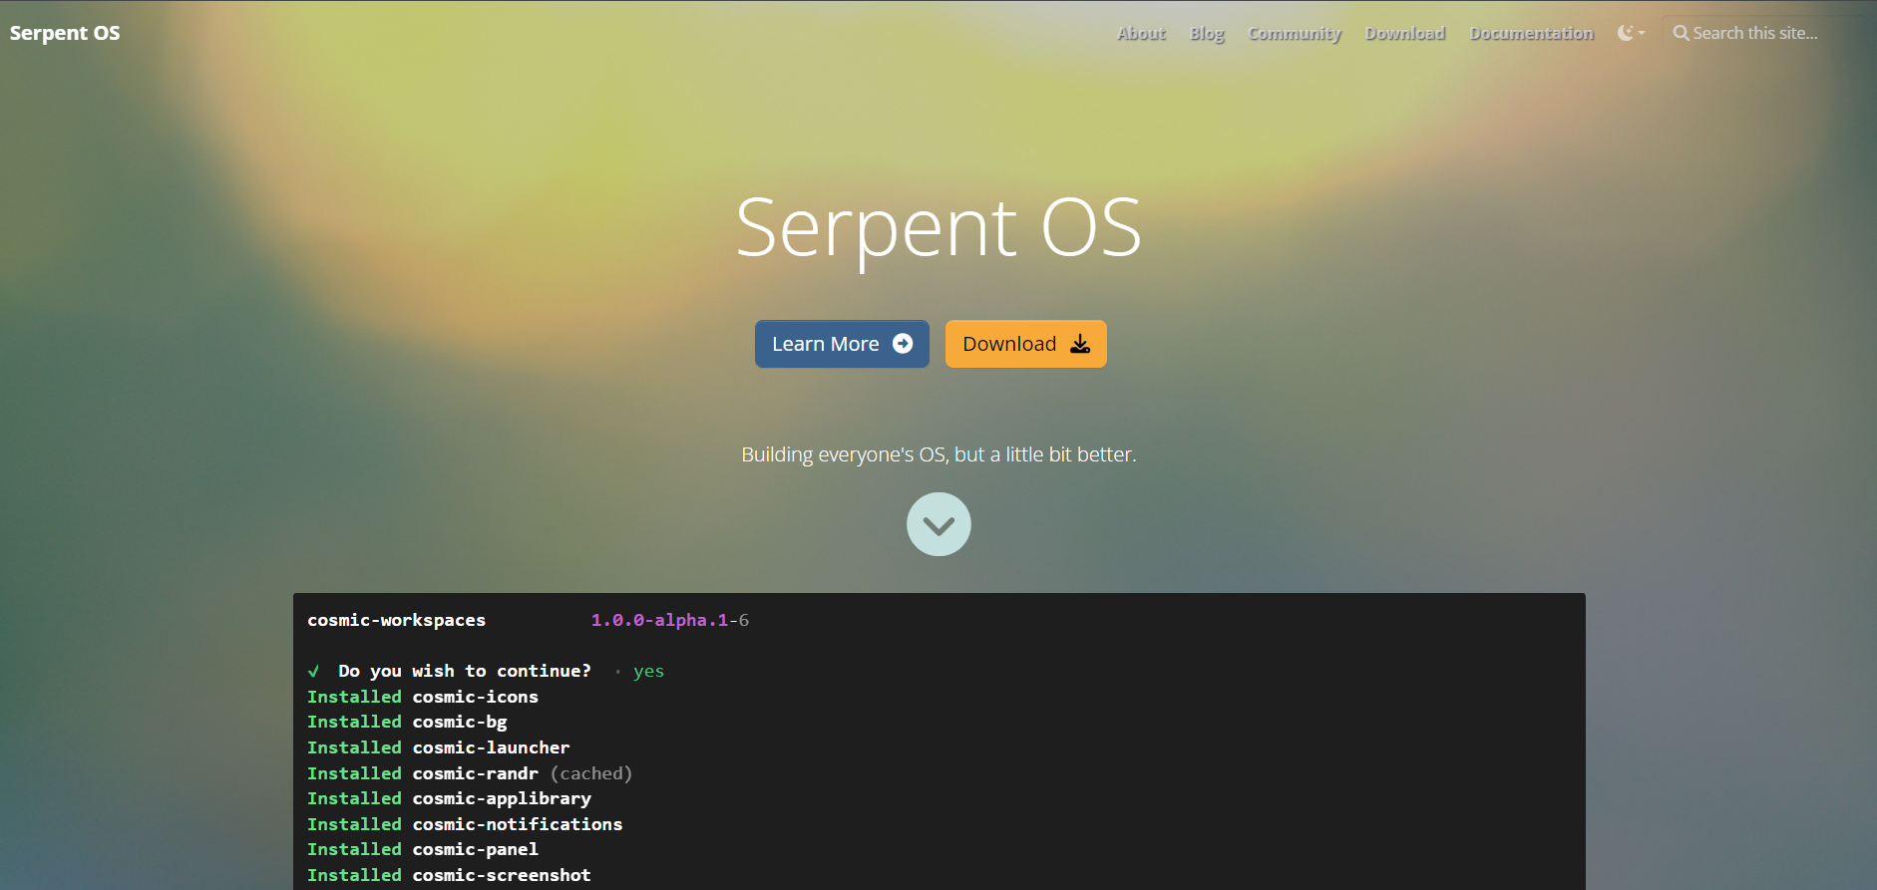The height and width of the screenshot is (890, 1877).
Task: Click the 'Installed cosmic-randr (cached)' line
Action: tap(470, 773)
